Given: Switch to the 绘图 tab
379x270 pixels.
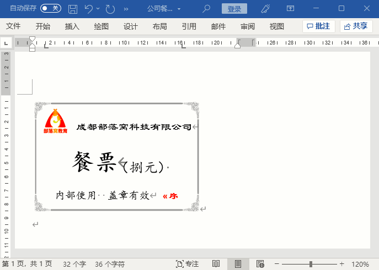Looking at the screenshot, I should [x=102, y=26].
